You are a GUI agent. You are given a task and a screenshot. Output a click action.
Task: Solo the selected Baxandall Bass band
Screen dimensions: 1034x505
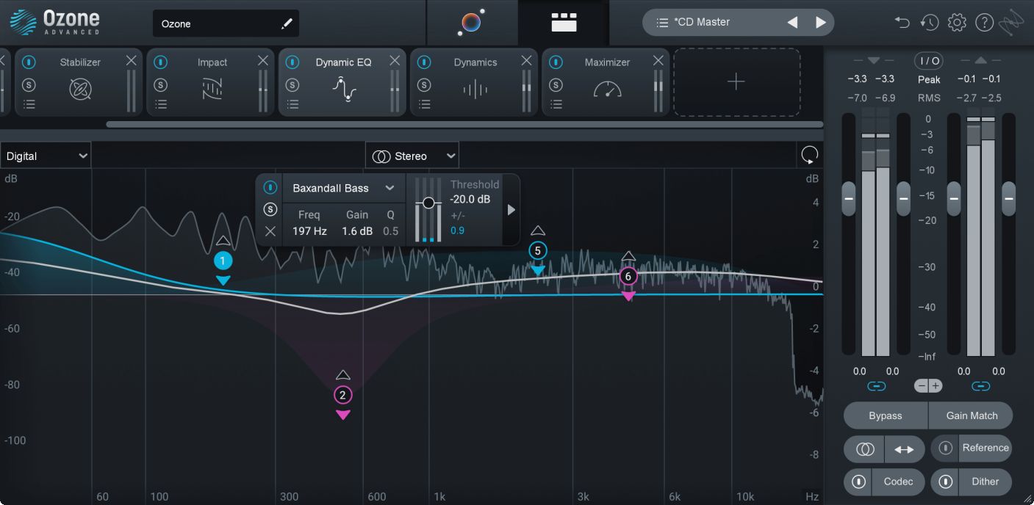click(x=270, y=209)
